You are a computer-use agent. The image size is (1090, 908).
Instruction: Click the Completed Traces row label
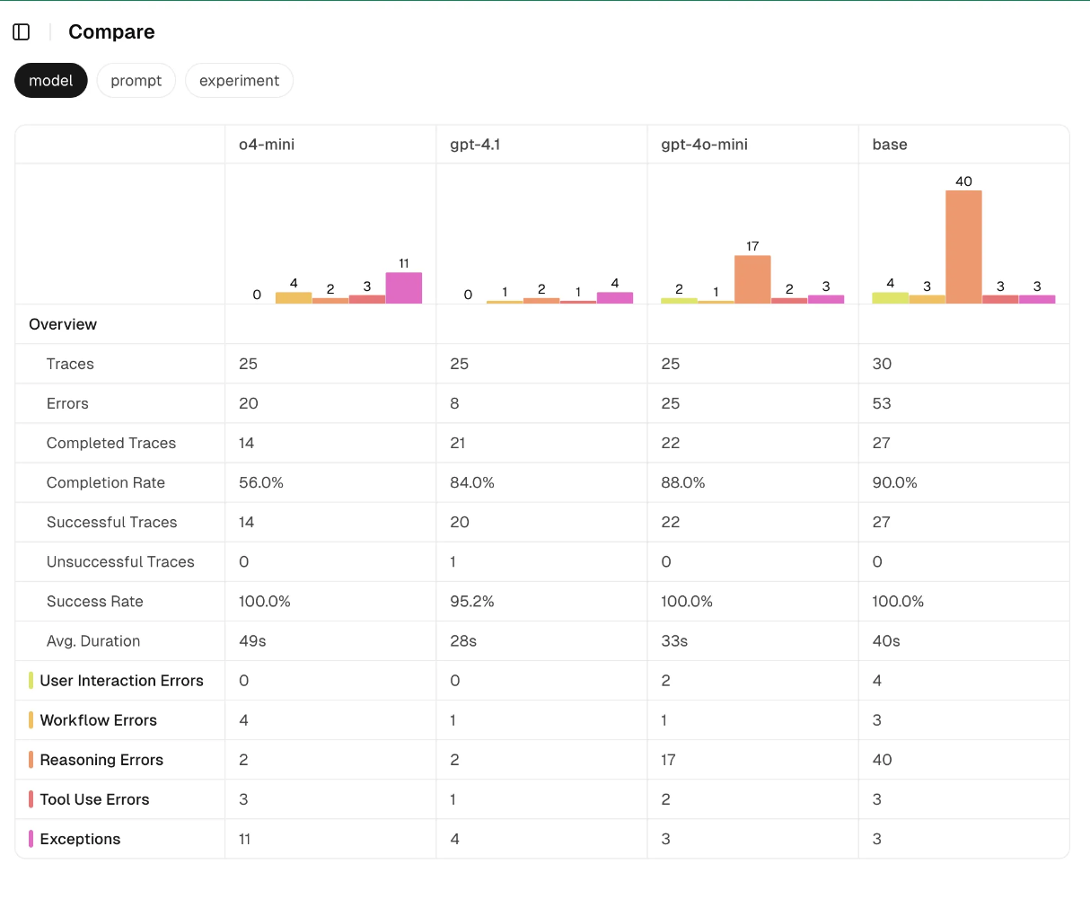pyautogui.click(x=111, y=443)
